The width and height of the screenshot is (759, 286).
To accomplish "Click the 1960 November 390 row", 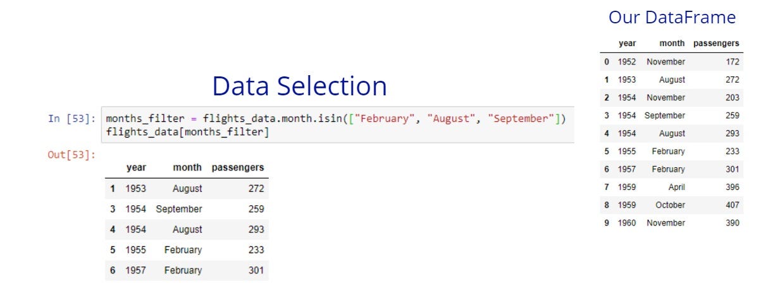I will tap(672, 223).
